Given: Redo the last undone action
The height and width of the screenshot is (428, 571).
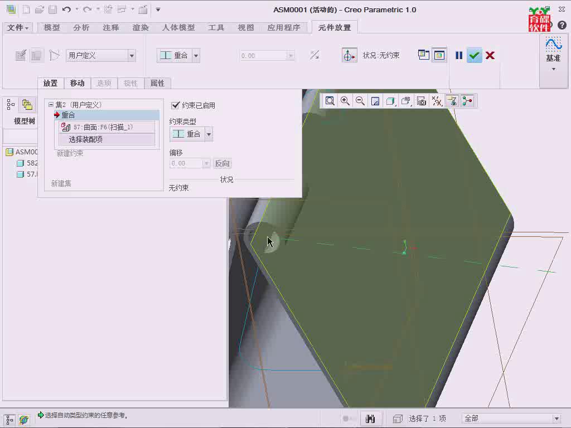Looking at the screenshot, I should 87,9.
